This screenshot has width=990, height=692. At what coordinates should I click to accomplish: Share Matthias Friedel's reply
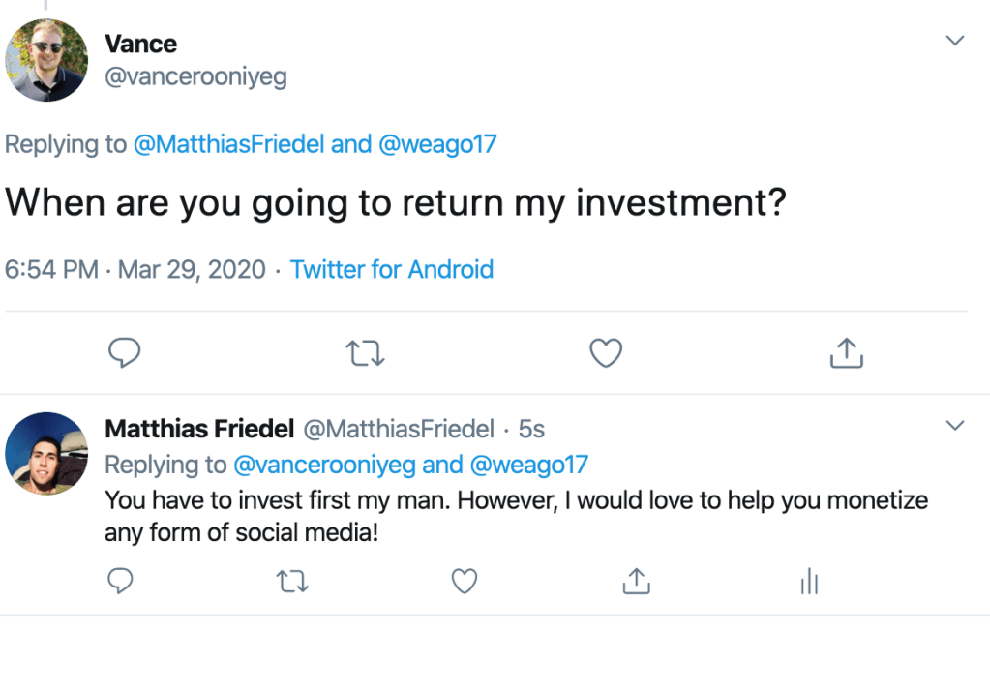click(x=635, y=581)
